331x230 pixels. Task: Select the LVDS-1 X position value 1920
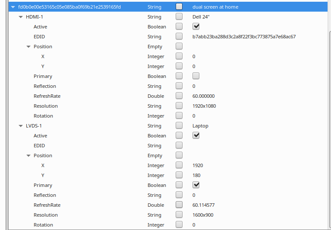click(198, 165)
